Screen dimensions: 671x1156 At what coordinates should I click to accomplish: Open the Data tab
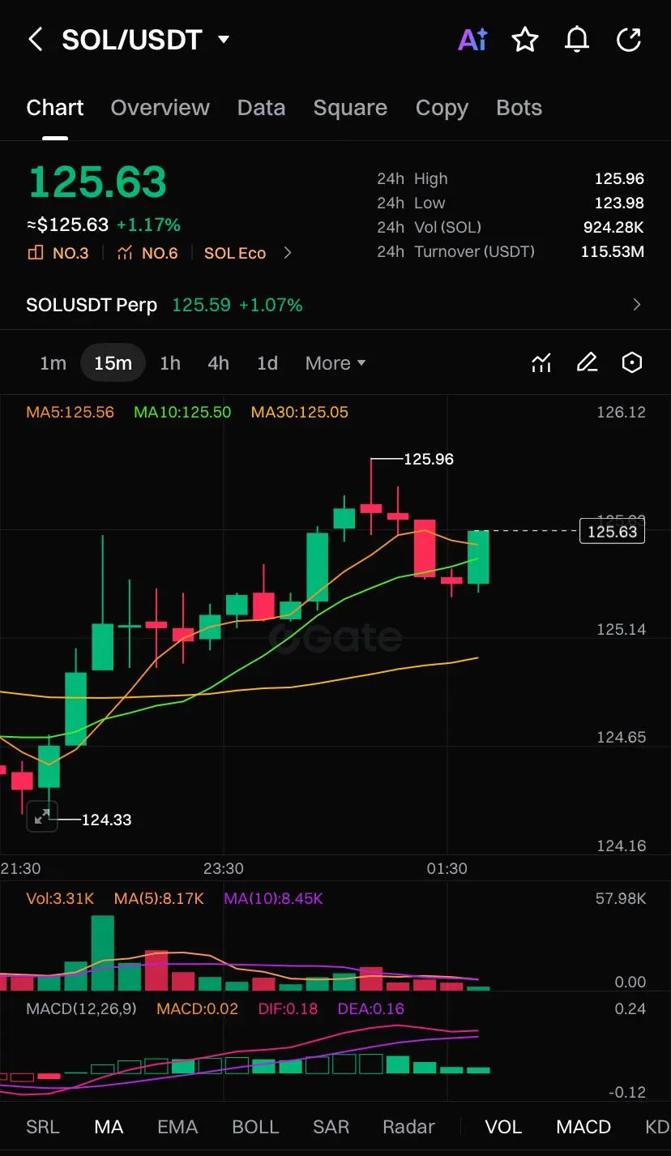261,108
